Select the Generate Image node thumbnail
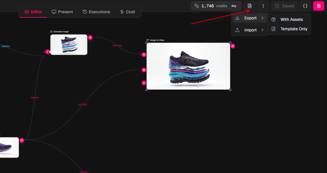 (x=69, y=45)
